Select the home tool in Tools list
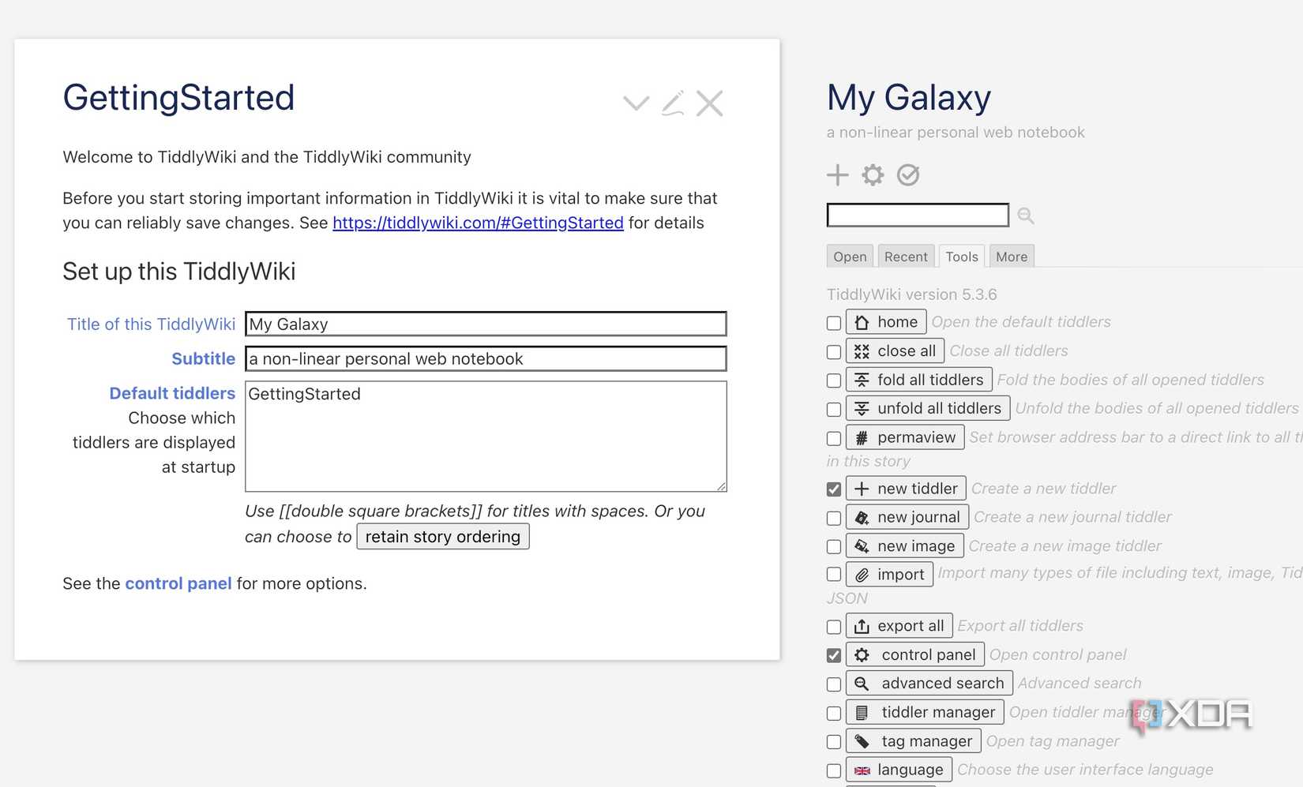This screenshot has width=1303, height=787. (x=886, y=321)
